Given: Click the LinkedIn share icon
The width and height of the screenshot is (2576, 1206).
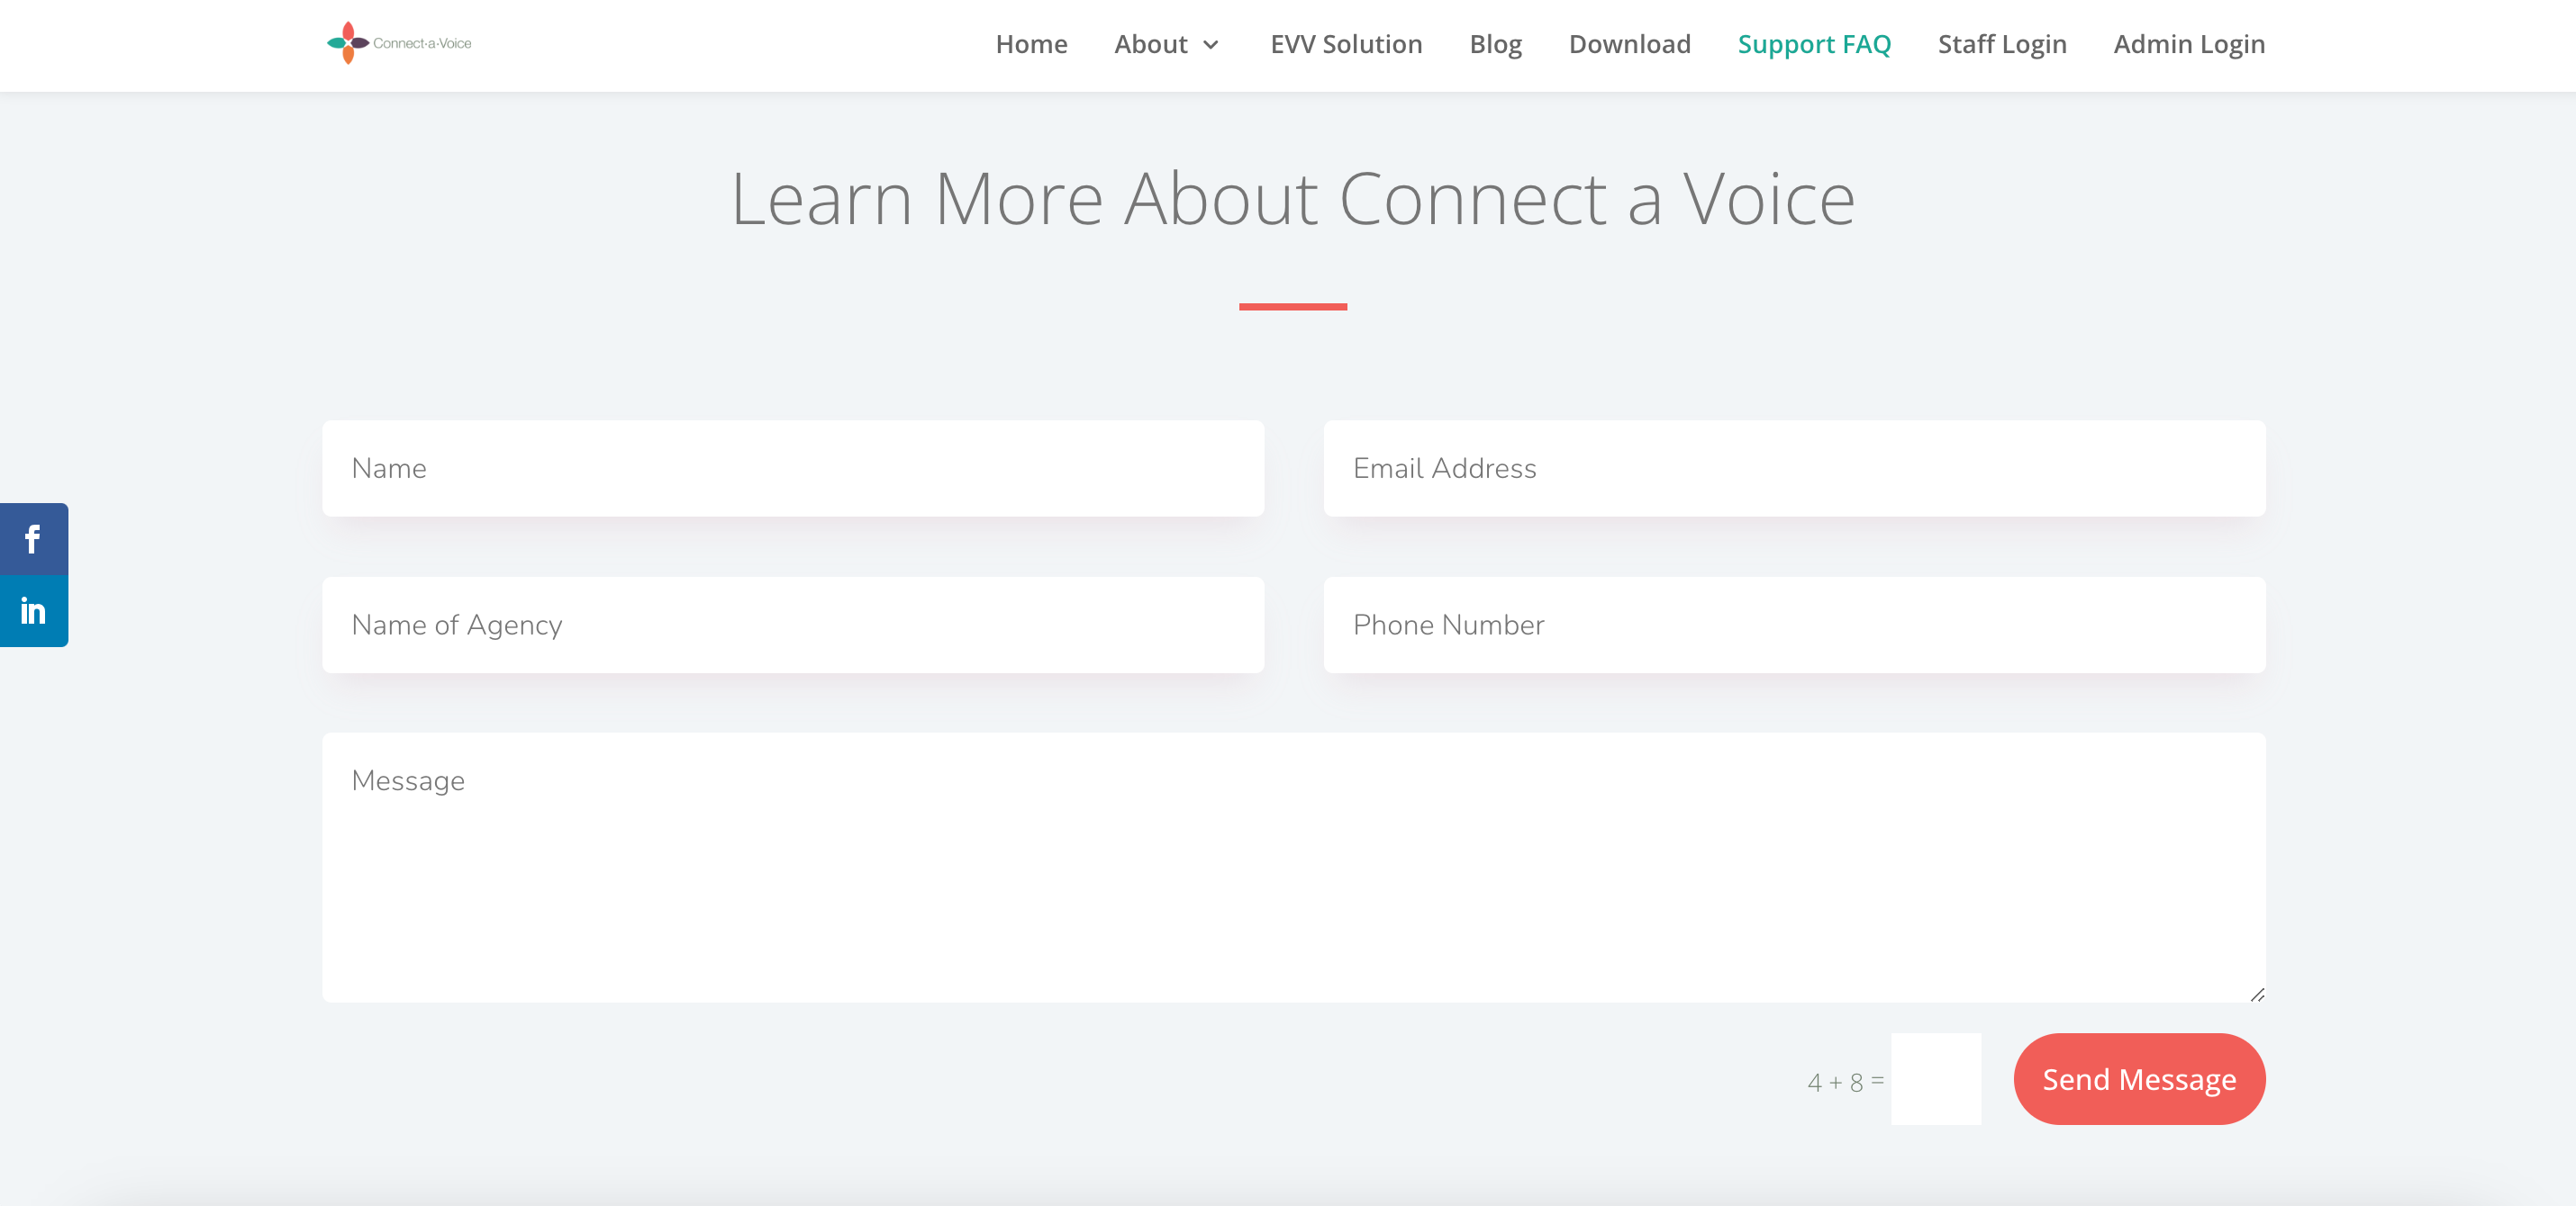Looking at the screenshot, I should 33,610.
